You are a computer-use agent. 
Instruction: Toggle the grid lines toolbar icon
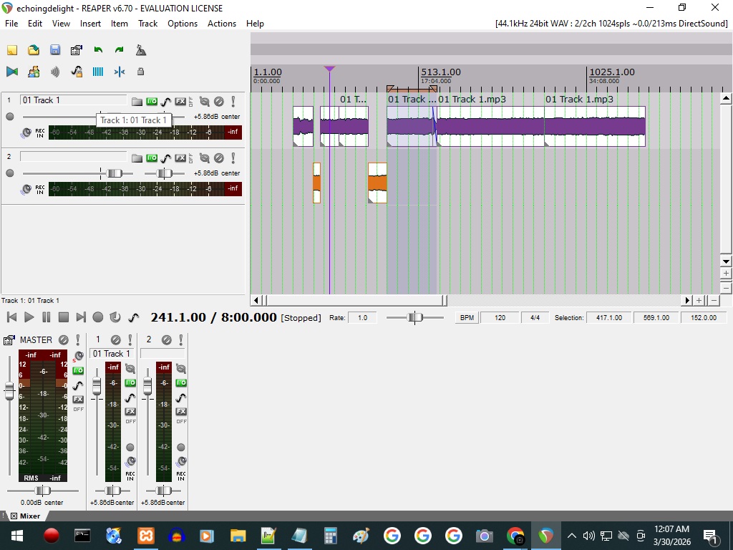tap(98, 72)
